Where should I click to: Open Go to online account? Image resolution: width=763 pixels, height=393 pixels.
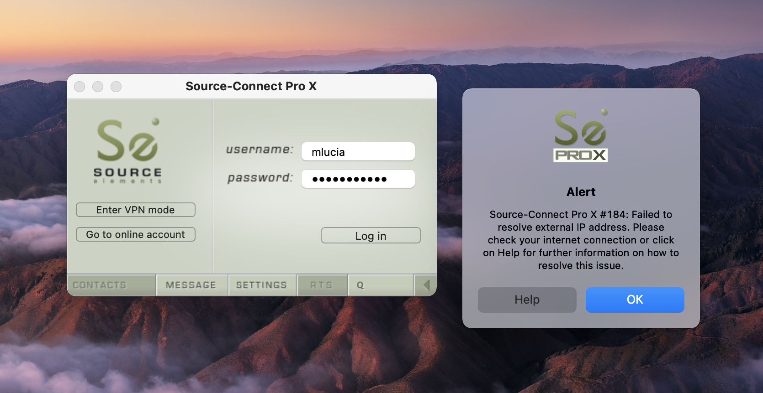[136, 234]
